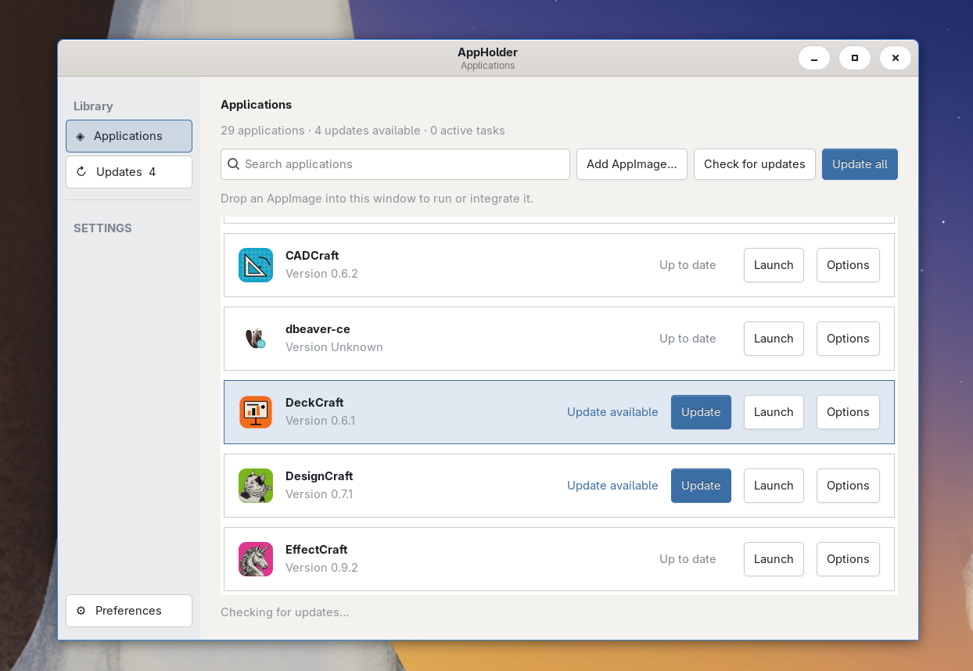
Task: Click the DesignCraft app icon
Action: 256,486
